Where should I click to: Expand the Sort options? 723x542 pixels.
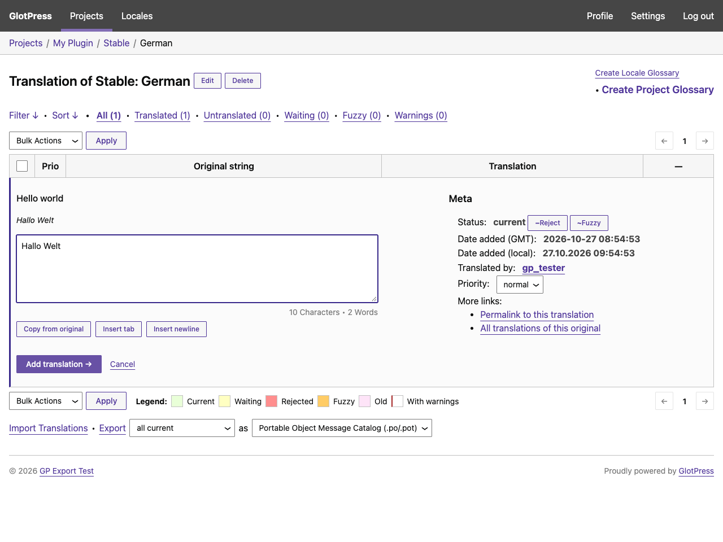pos(65,115)
